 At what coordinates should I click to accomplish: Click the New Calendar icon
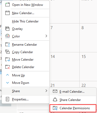tap(7, 13)
